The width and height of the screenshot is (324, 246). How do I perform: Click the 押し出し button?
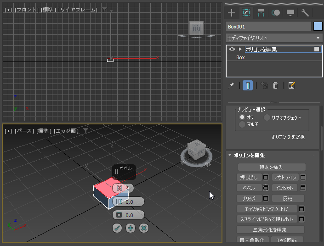(249, 177)
